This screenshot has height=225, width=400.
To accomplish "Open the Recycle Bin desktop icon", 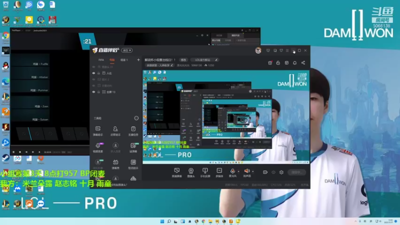I will [5, 5].
